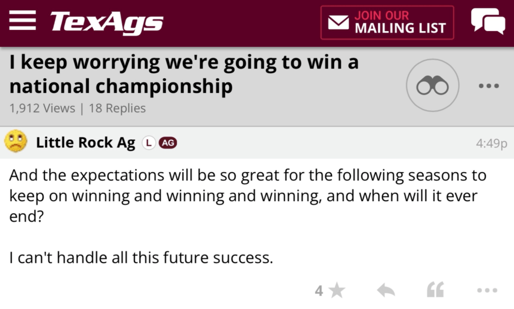
Task: Go to the TexAgs home logo
Action: [107, 23]
